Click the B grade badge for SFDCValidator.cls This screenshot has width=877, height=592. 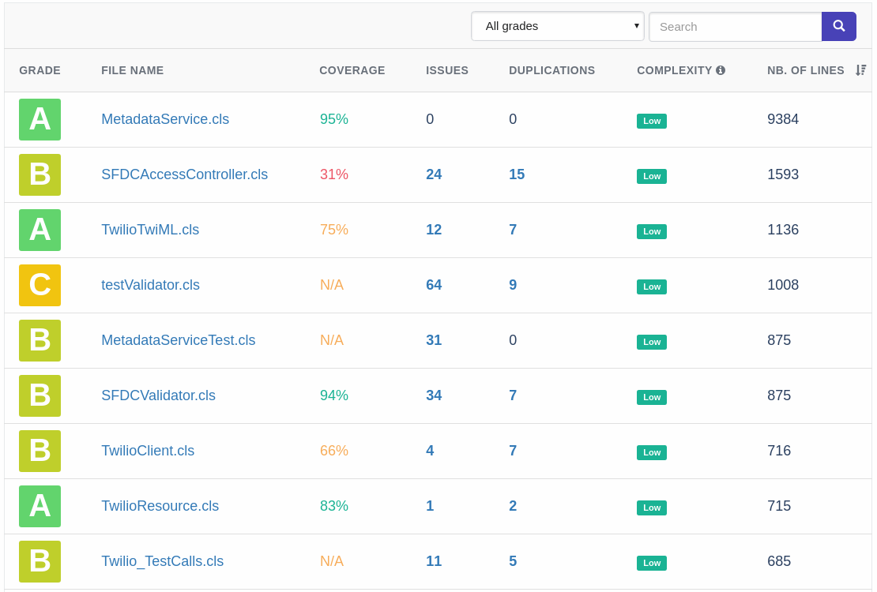coord(40,395)
